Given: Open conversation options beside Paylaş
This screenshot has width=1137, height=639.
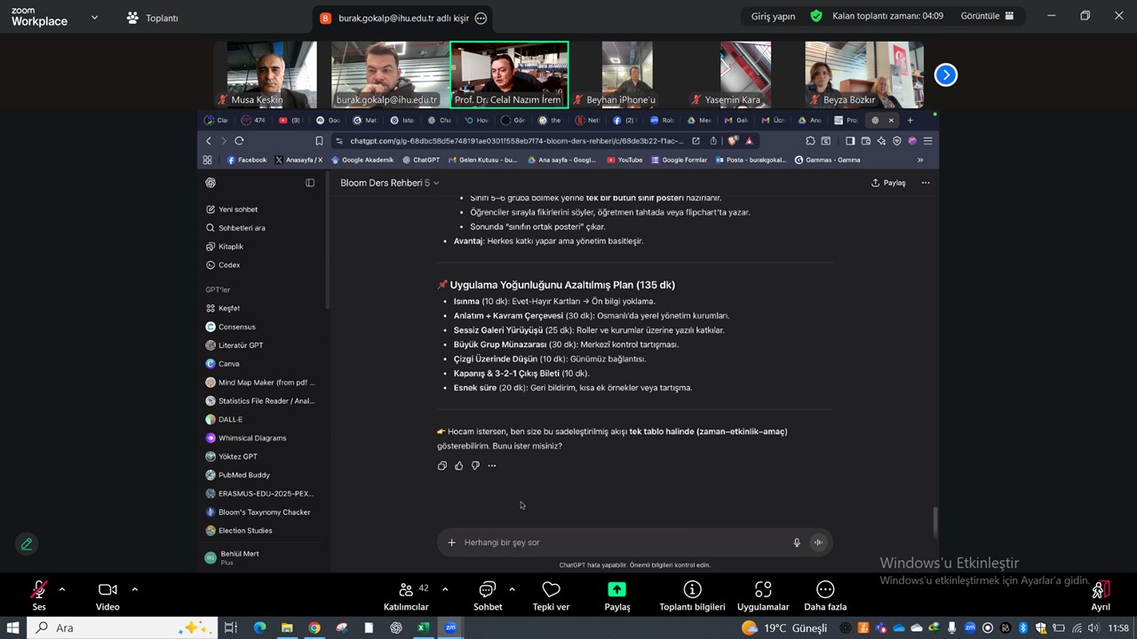Looking at the screenshot, I should 926,183.
